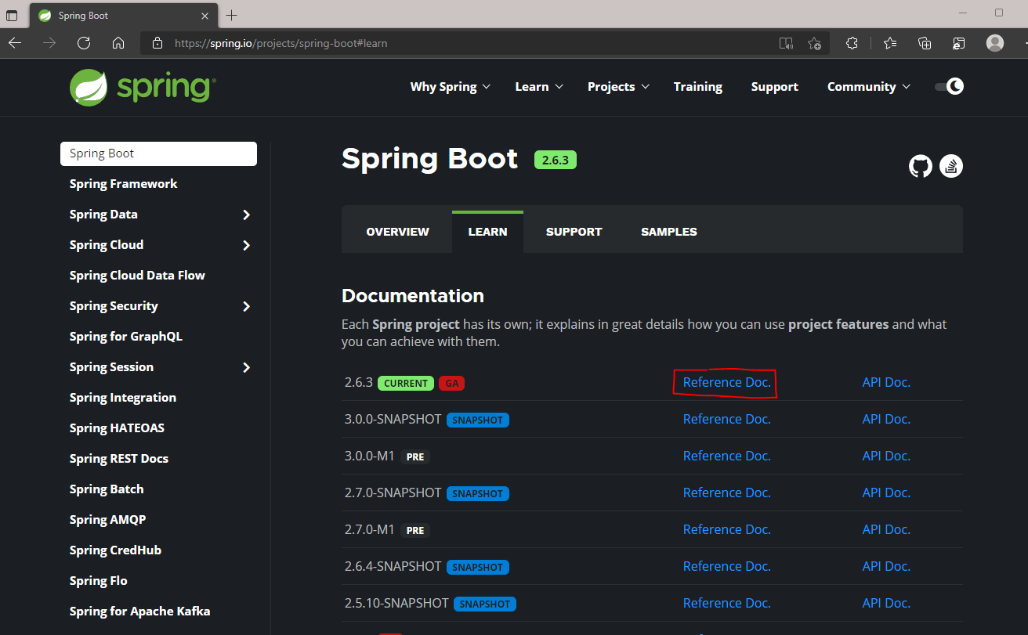Screen dimensions: 1028x635
Task: Open Spring AMQP project
Action: (107, 520)
